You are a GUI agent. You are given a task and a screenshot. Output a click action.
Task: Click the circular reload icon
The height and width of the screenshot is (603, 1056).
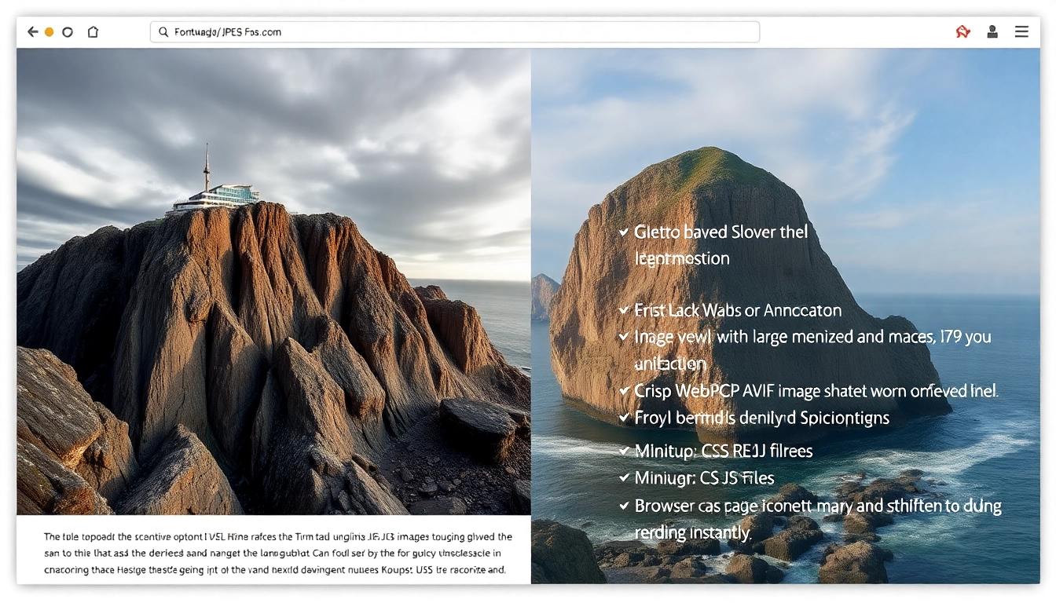[68, 32]
